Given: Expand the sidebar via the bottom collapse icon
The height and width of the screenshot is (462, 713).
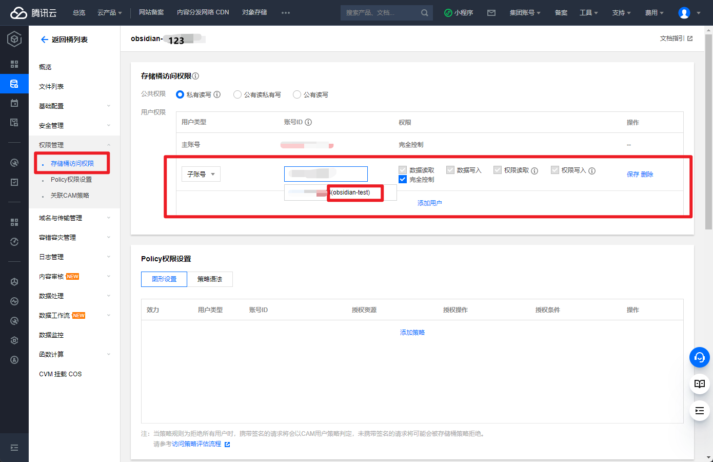Looking at the screenshot, I should pyautogui.click(x=14, y=448).
